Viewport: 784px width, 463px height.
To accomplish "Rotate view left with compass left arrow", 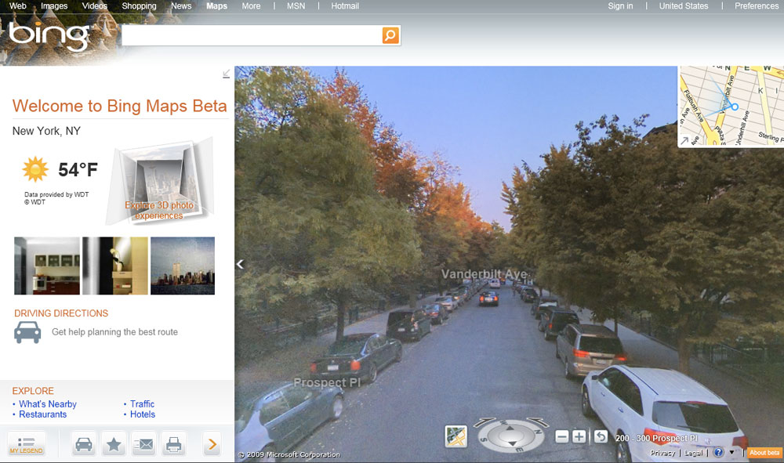I will 484,422.
